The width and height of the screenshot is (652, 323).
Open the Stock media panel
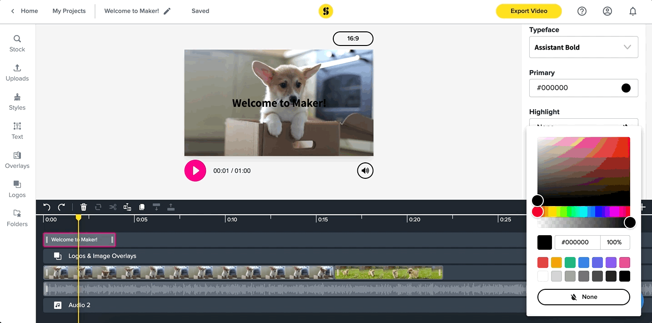[17, 44]
